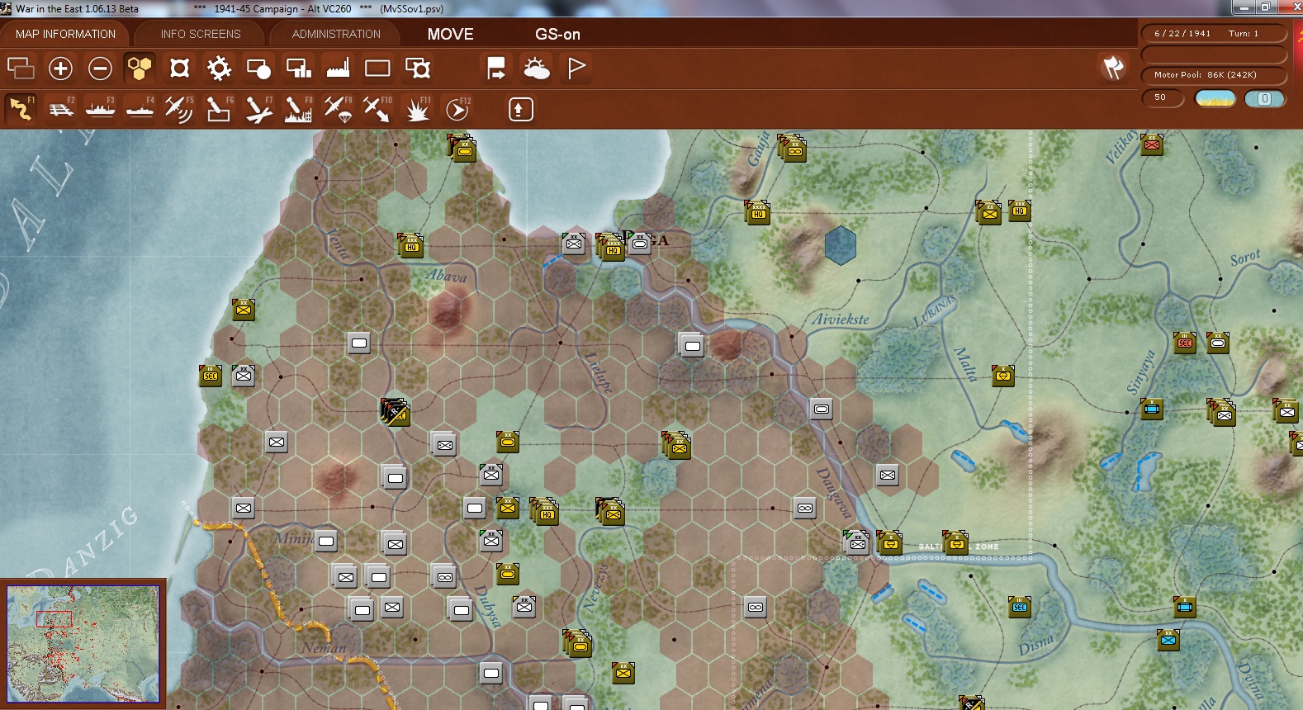Viewport: 1303px width, 710px height.
Task: Select F10 air transfer mode
Action: (377, 109)
